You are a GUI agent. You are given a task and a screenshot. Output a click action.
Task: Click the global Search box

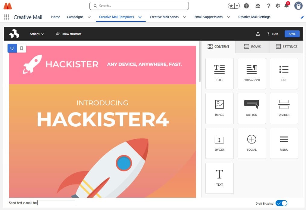pos(139,6)
